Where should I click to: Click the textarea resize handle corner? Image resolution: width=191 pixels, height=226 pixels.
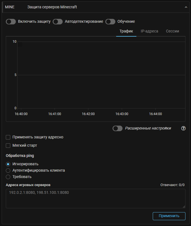(x=184, y=207)
